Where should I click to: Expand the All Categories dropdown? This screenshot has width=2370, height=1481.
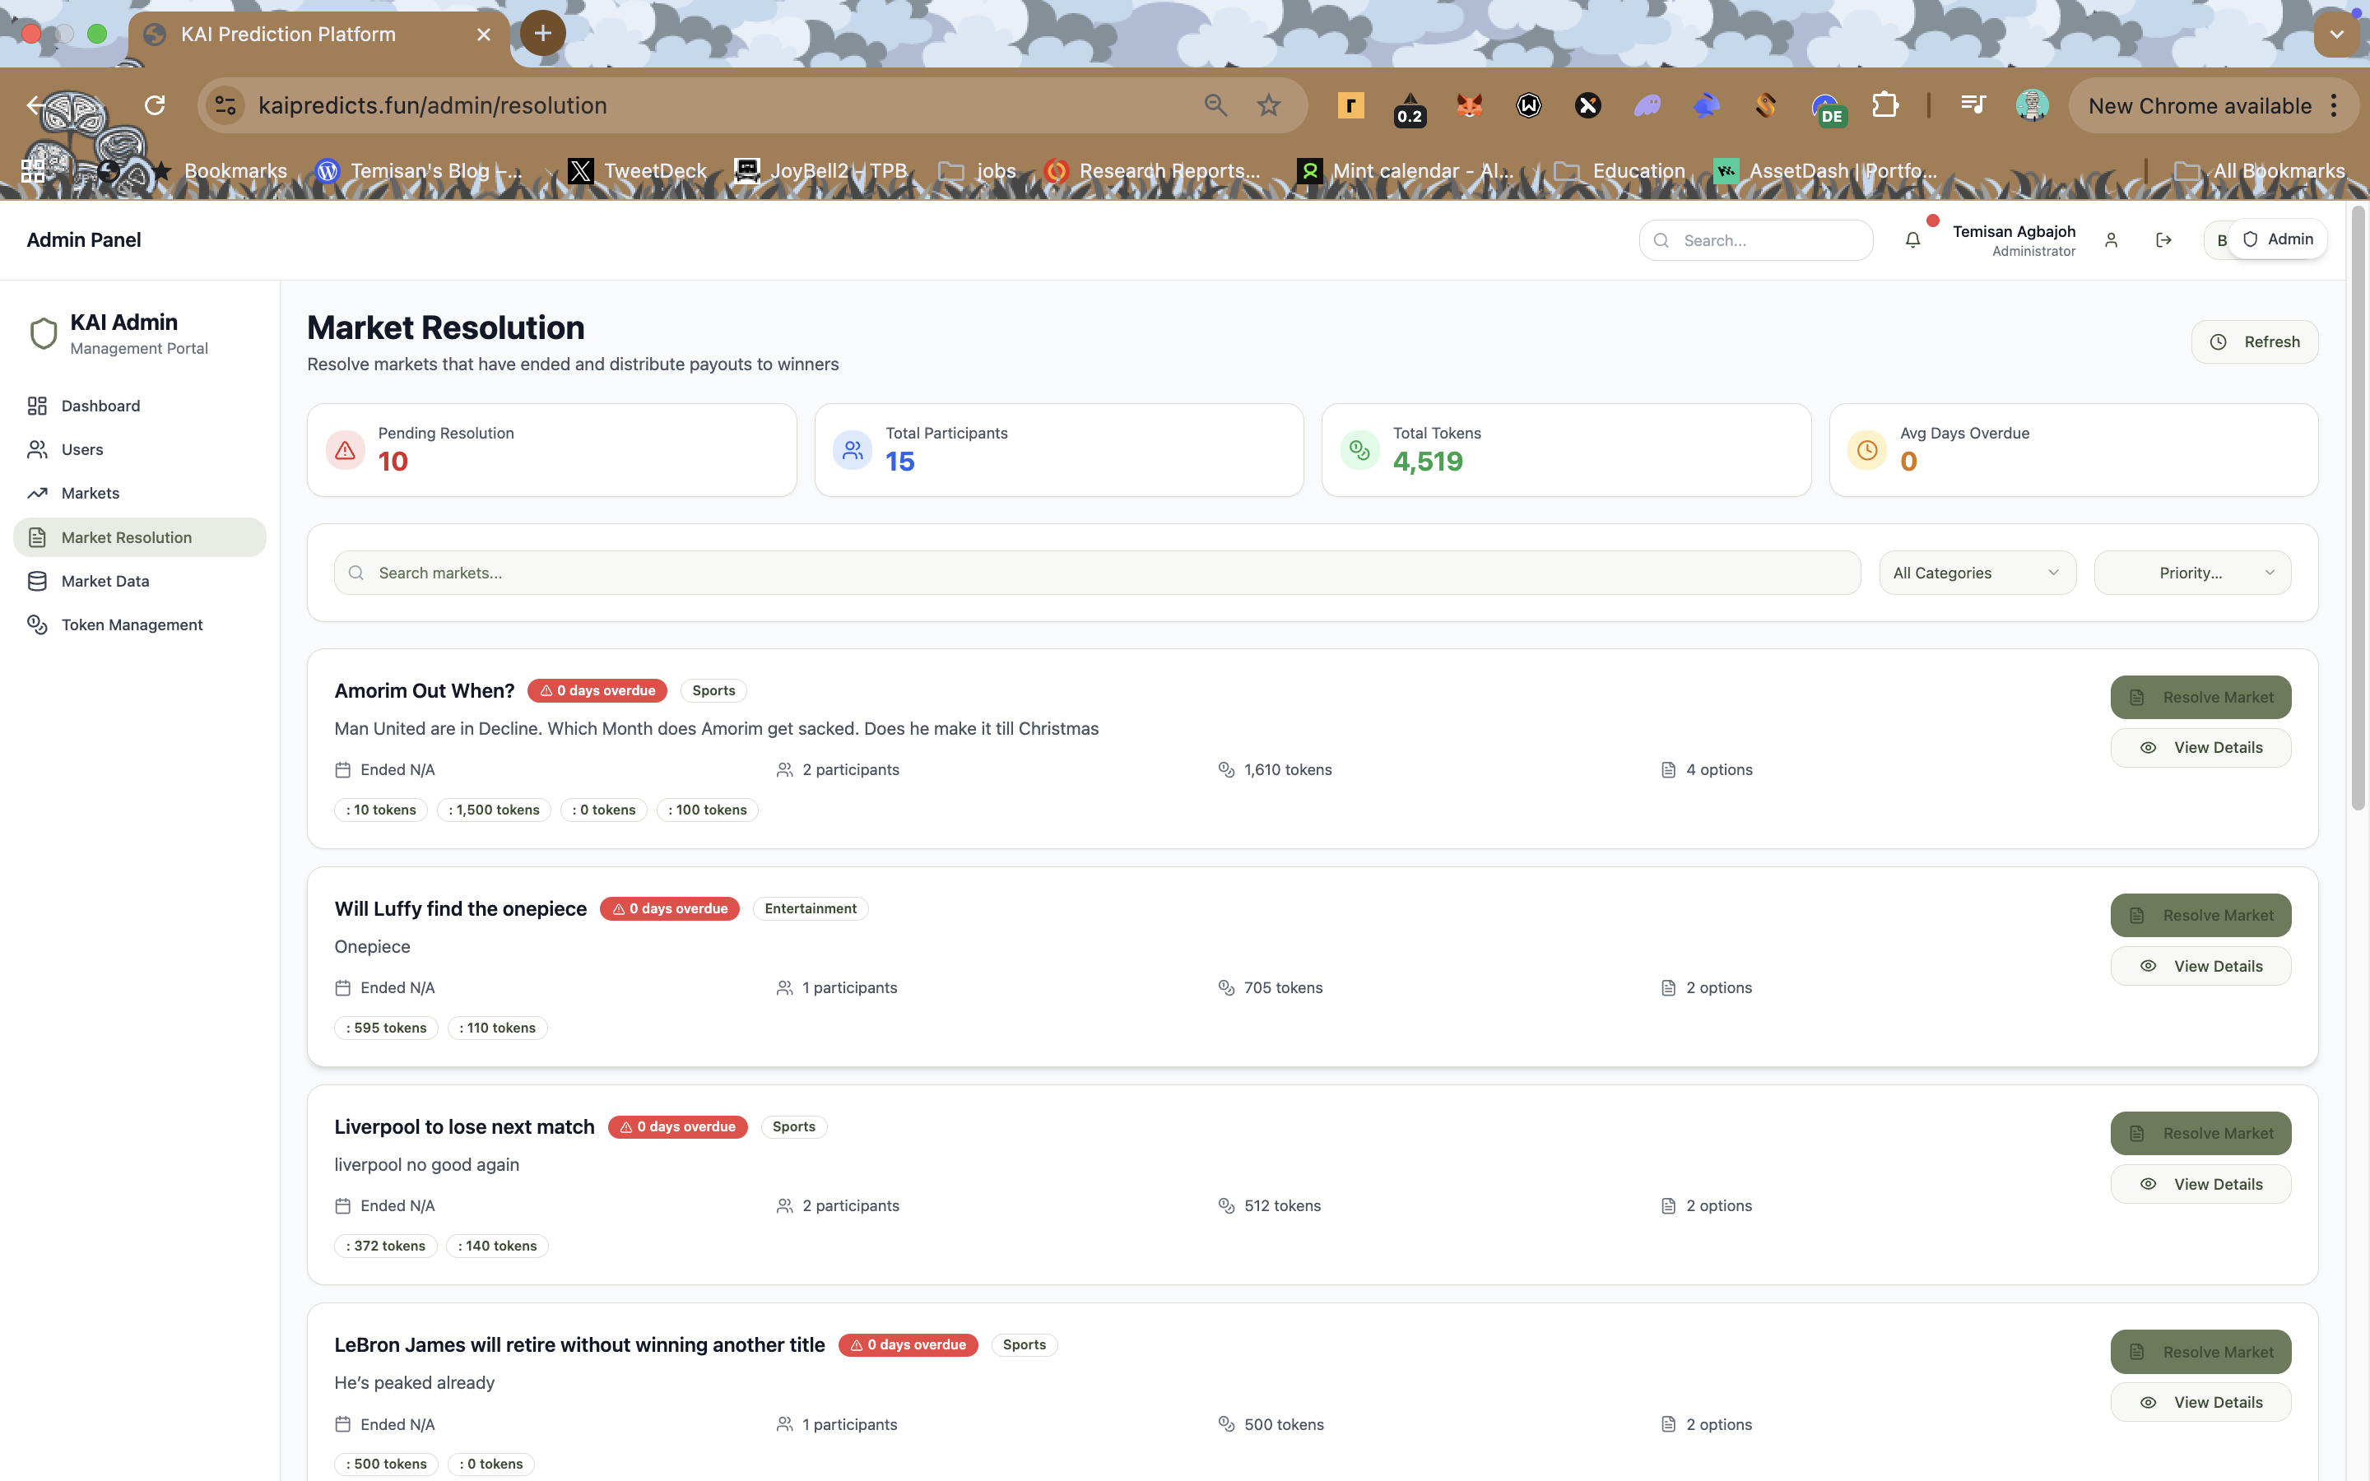click(x=1977, y=573)
